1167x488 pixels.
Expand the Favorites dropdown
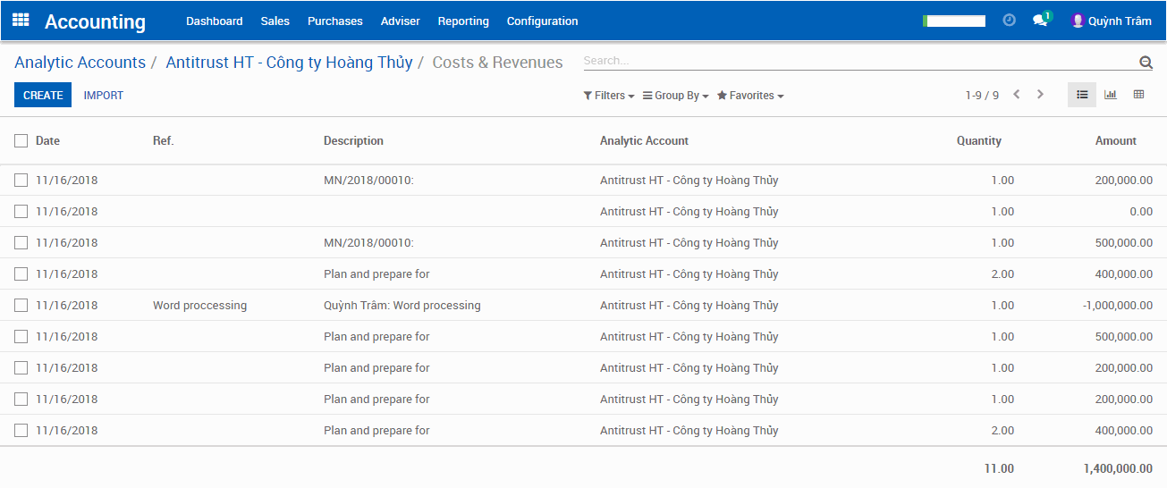coord(750,96)
